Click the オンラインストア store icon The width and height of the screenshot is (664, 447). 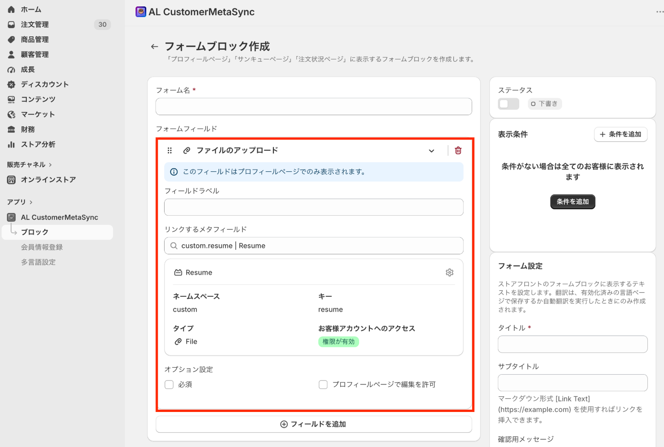click(x=12, y=180)
